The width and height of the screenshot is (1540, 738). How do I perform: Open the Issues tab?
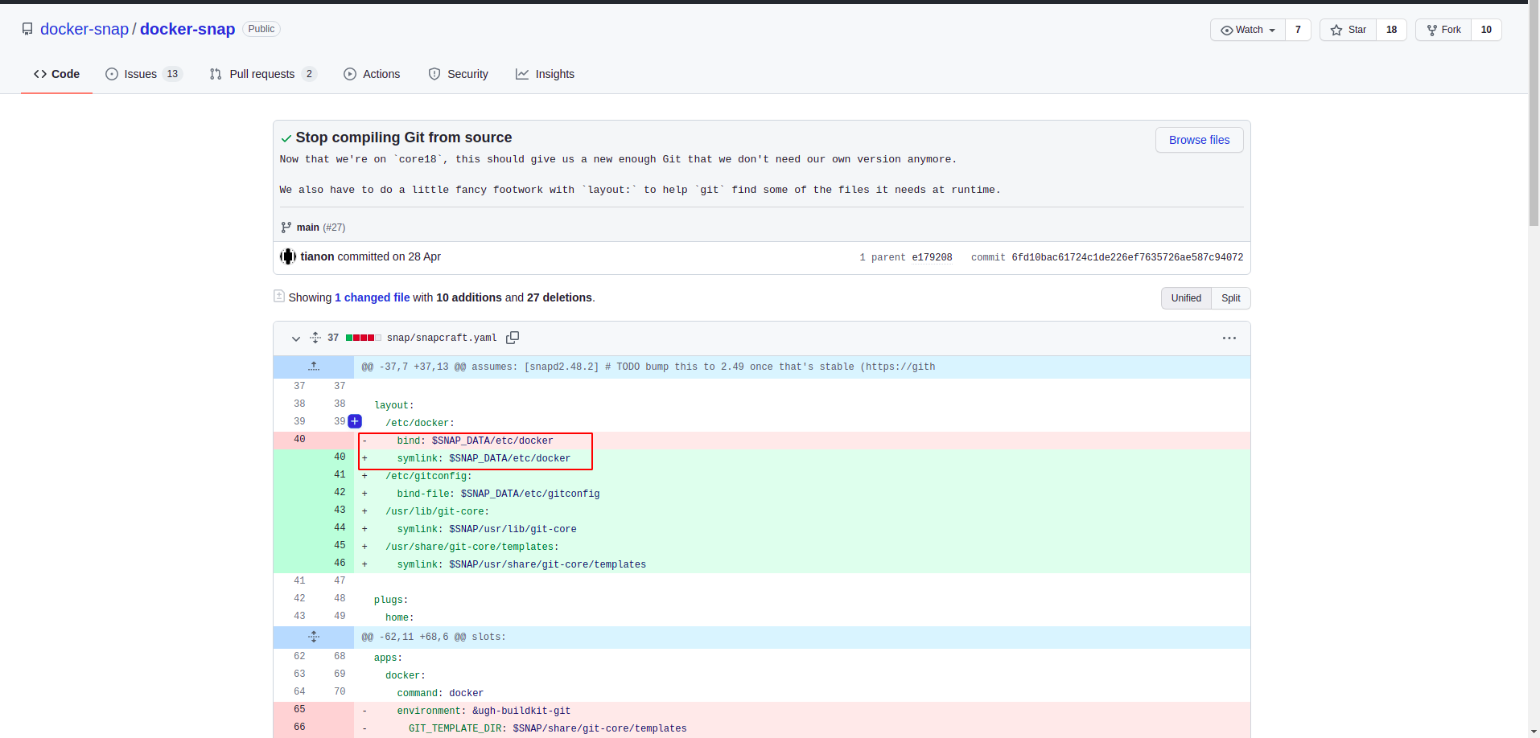point(144,74)
